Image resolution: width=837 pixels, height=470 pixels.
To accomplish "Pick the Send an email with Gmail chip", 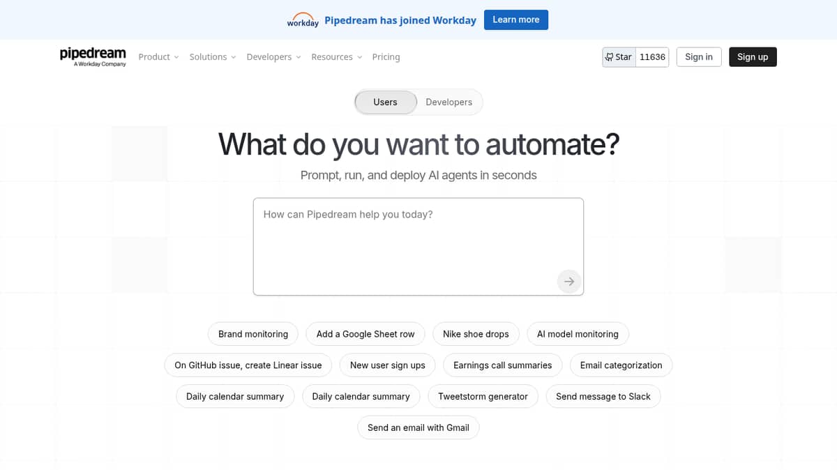I will (418, 428).
